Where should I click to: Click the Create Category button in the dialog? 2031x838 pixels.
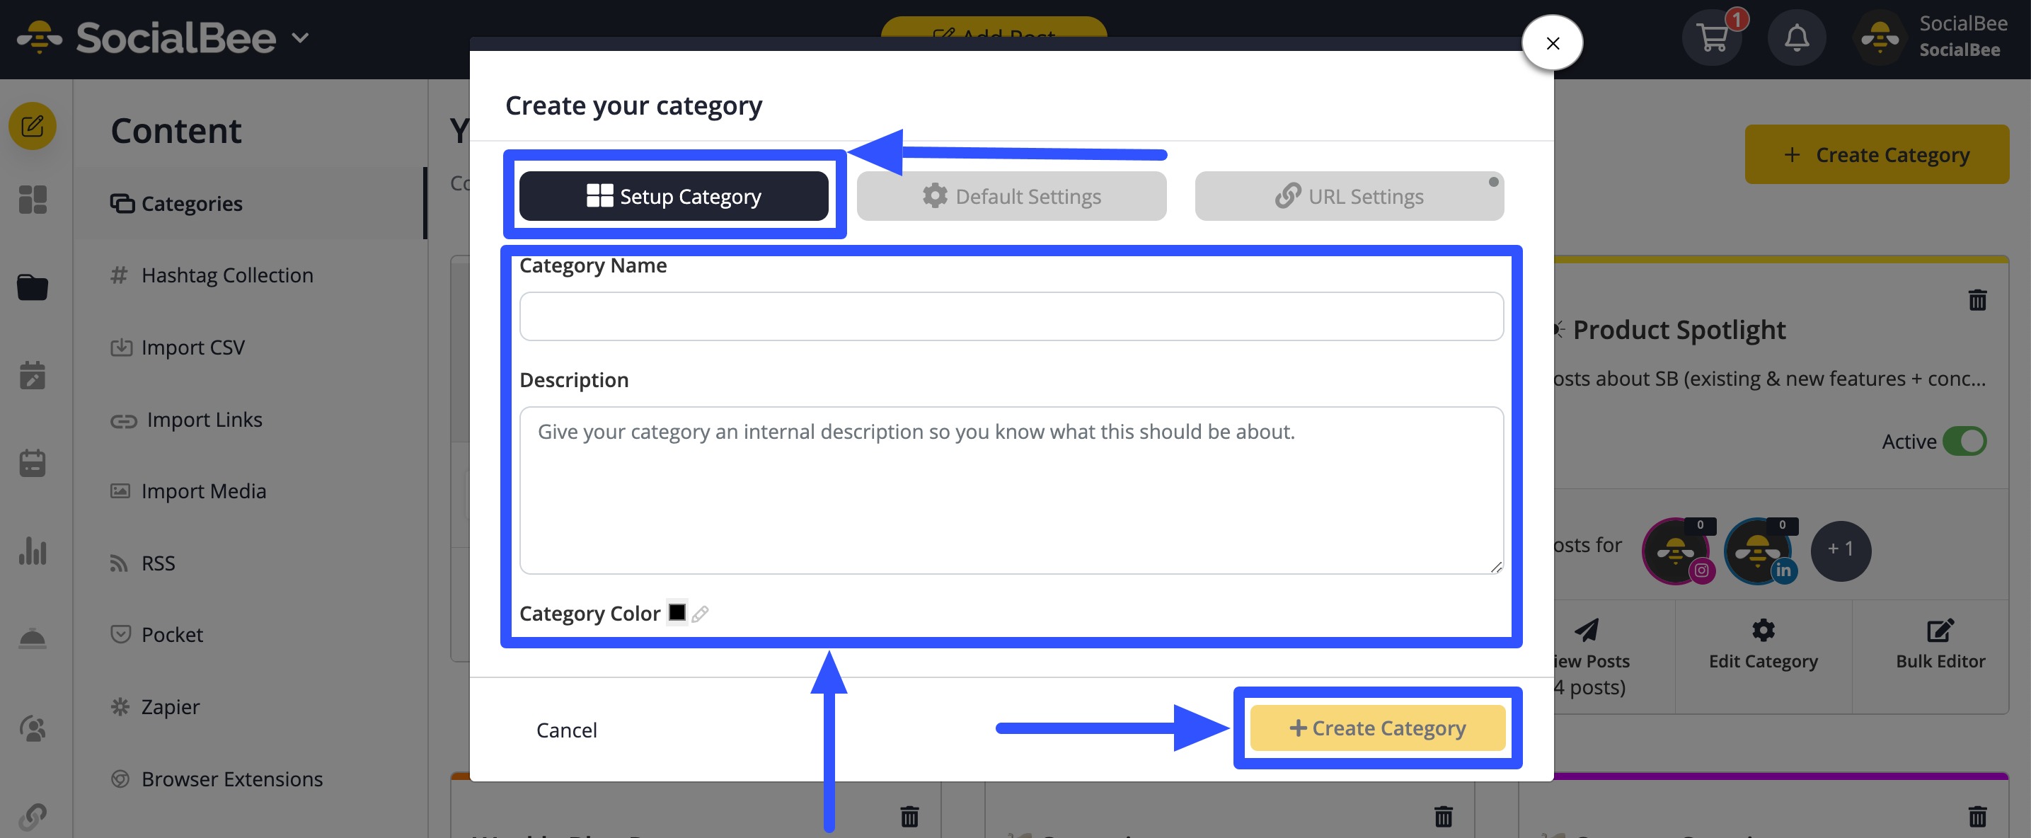pos(1376,728)
